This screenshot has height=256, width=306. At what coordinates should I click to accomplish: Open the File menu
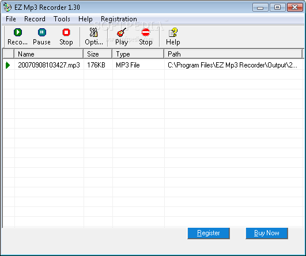pos(11,19)
